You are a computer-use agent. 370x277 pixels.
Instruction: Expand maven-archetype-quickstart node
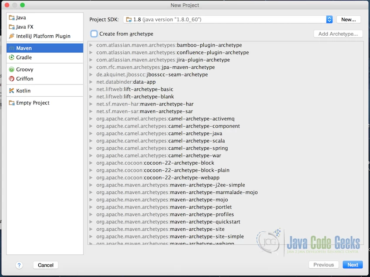91,222
